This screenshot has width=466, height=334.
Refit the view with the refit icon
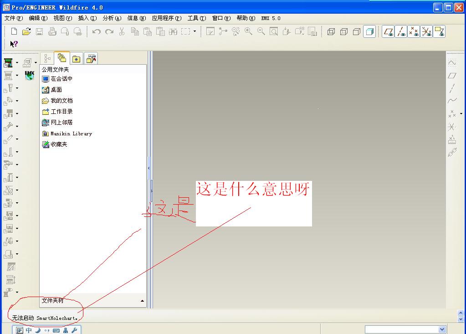274,31
